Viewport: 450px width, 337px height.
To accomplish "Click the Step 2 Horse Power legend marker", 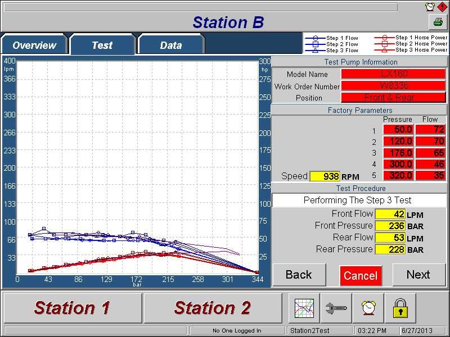I will [x=385, y=44].
